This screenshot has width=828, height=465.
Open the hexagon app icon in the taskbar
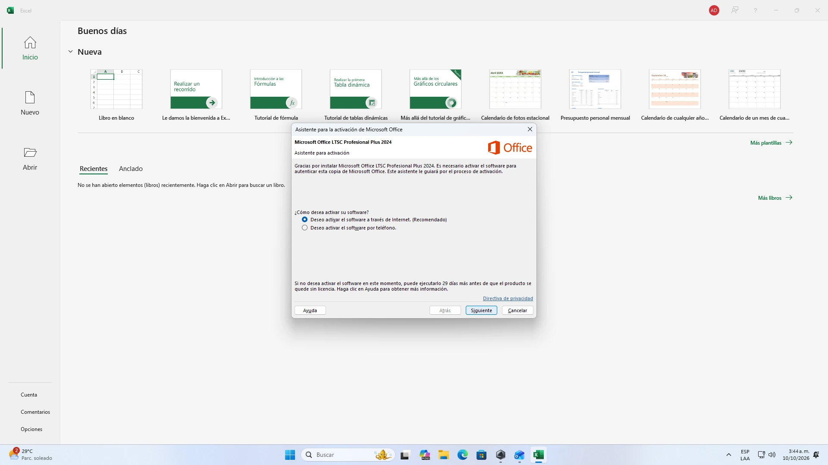500,455
